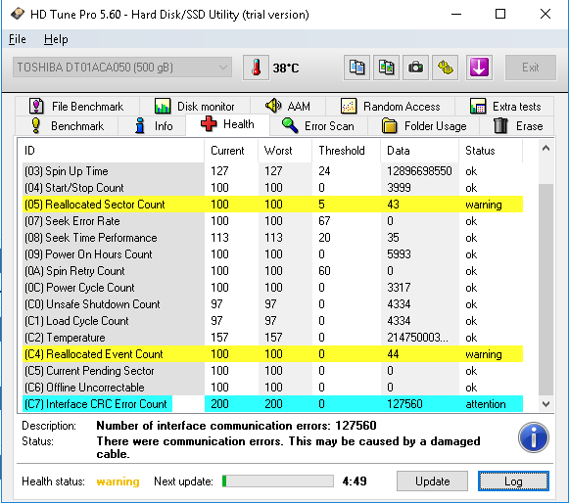Select the (04) Start/Stop Count row
This screenshot has height=504, width=569.
coord(272,188)
